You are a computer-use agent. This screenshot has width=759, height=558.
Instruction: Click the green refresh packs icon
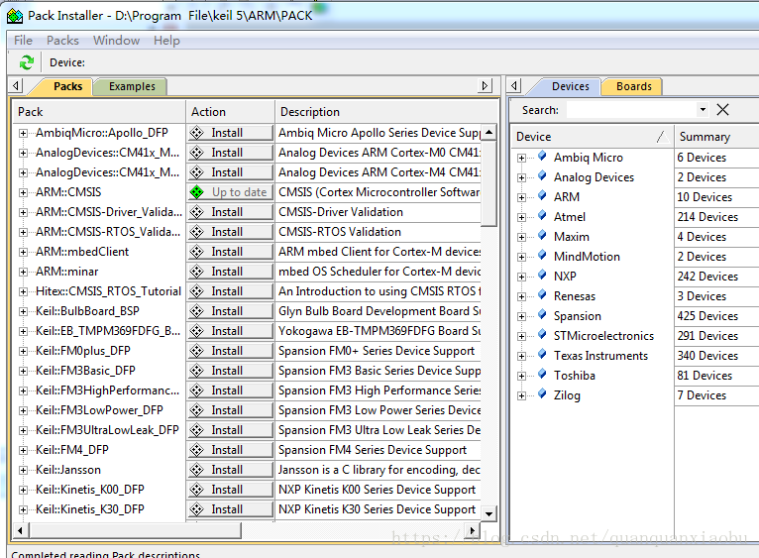pyautogui.click(x=27, y=62)
